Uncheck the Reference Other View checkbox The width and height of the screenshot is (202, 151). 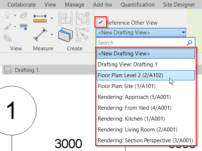101,22
